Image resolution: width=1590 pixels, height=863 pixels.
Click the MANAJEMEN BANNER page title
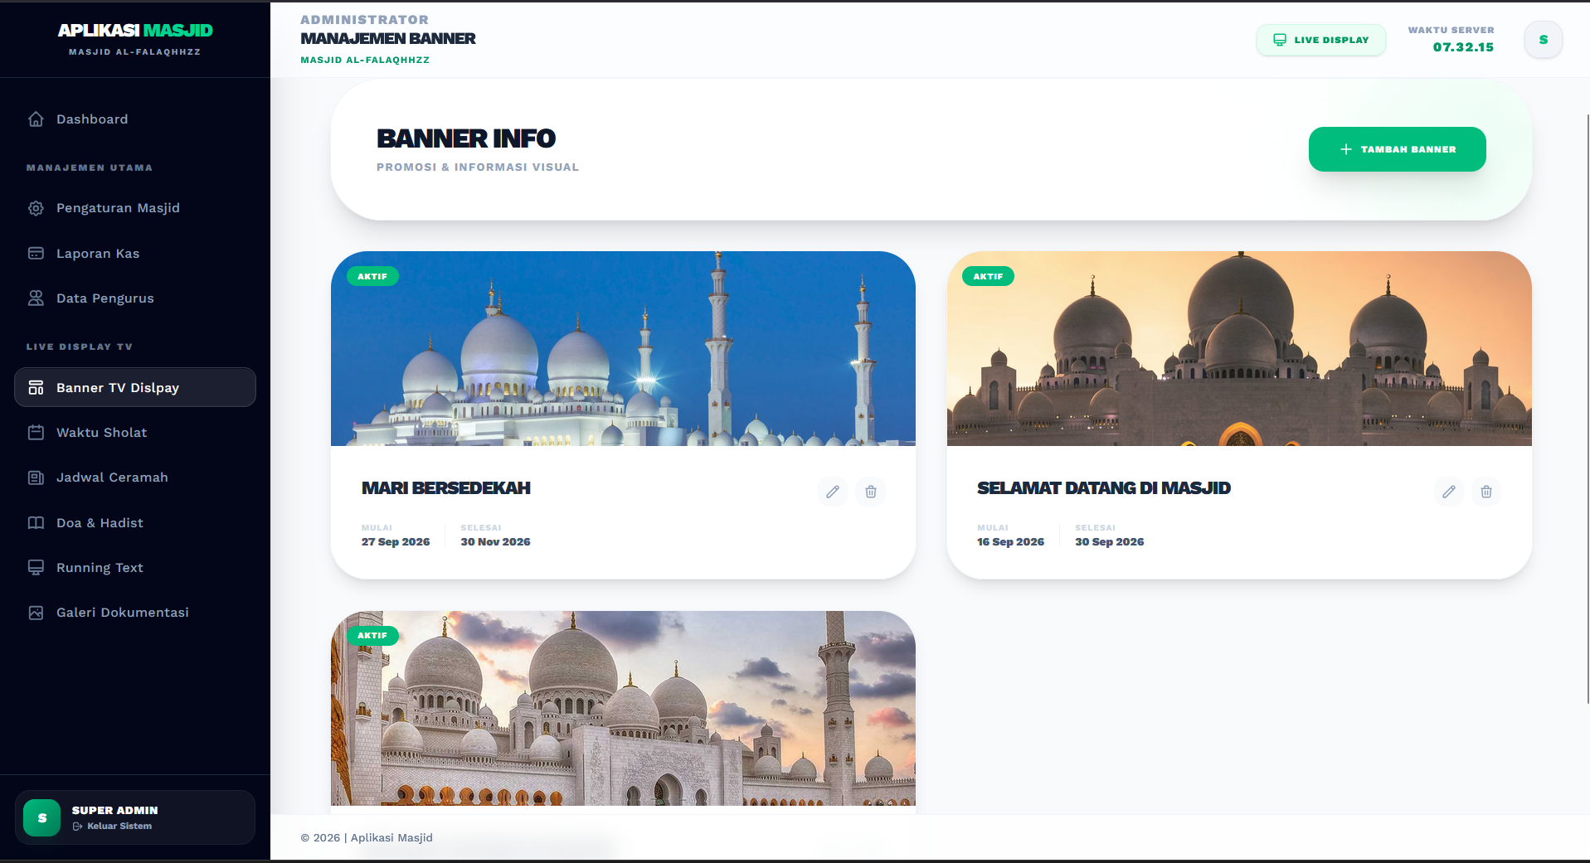click(388, 39)
